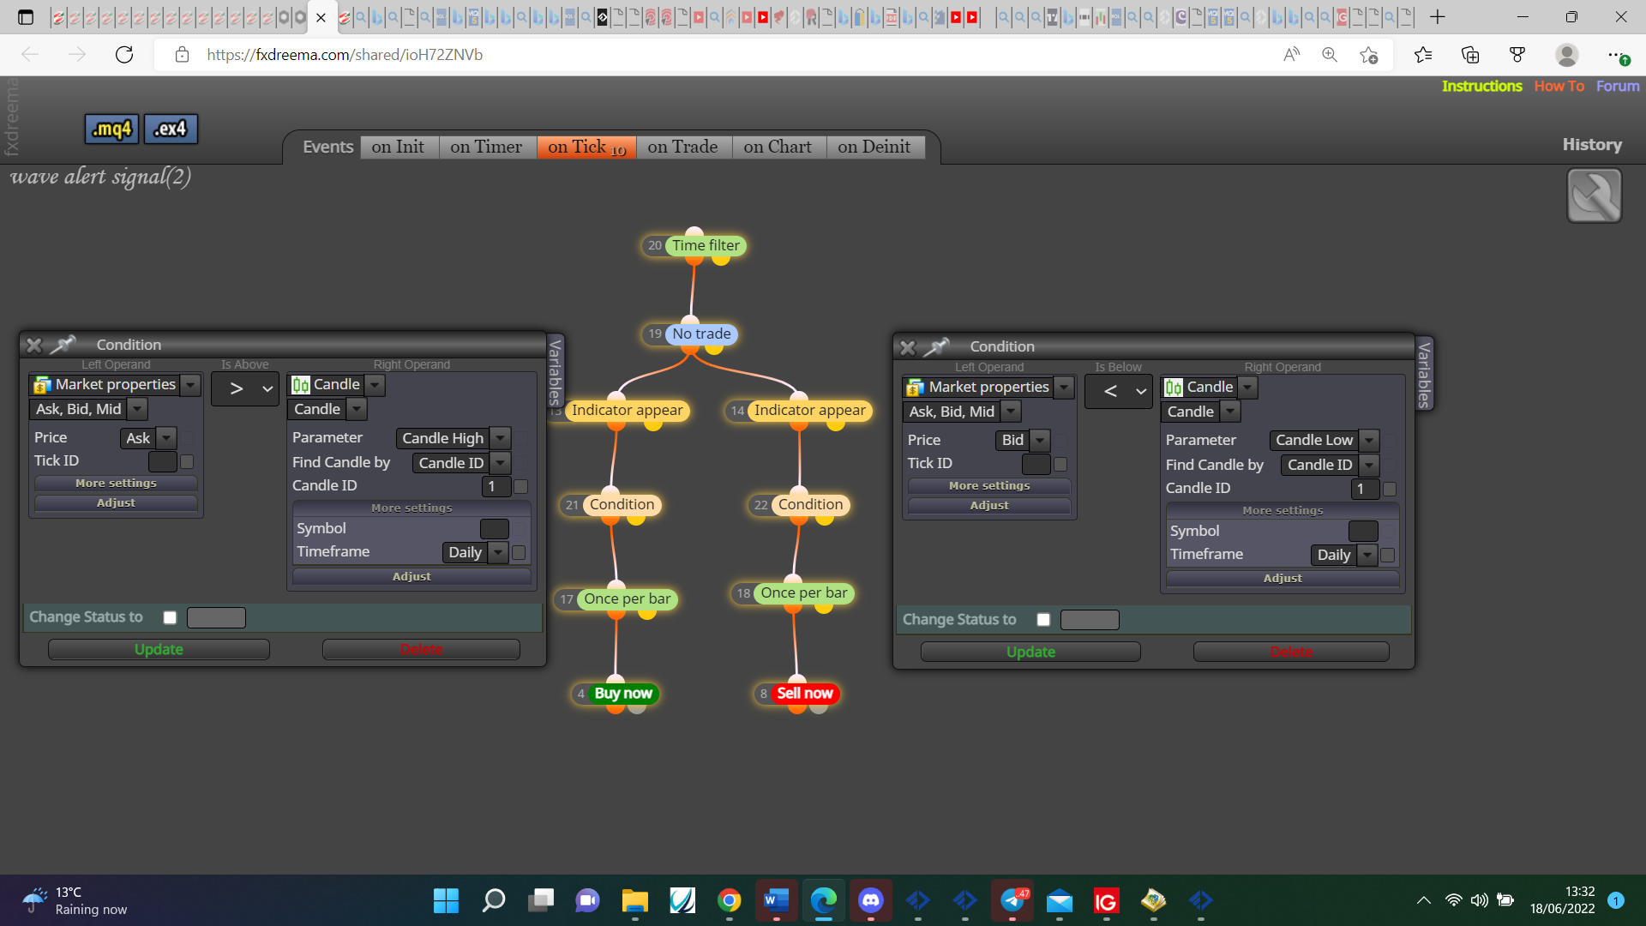Image resolution: width=1646 pixels, height=926 pixels.
Task: Tick Timeframe checkbox in Is Below panel
Action: tap(1388, 556)
